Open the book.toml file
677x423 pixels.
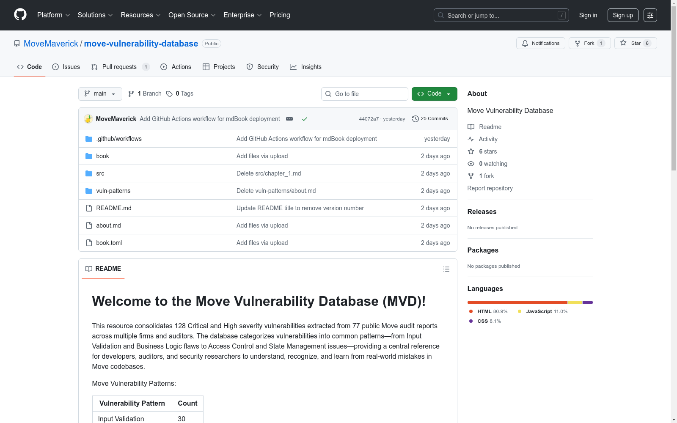pyautogui.click(x=109, y=243)
